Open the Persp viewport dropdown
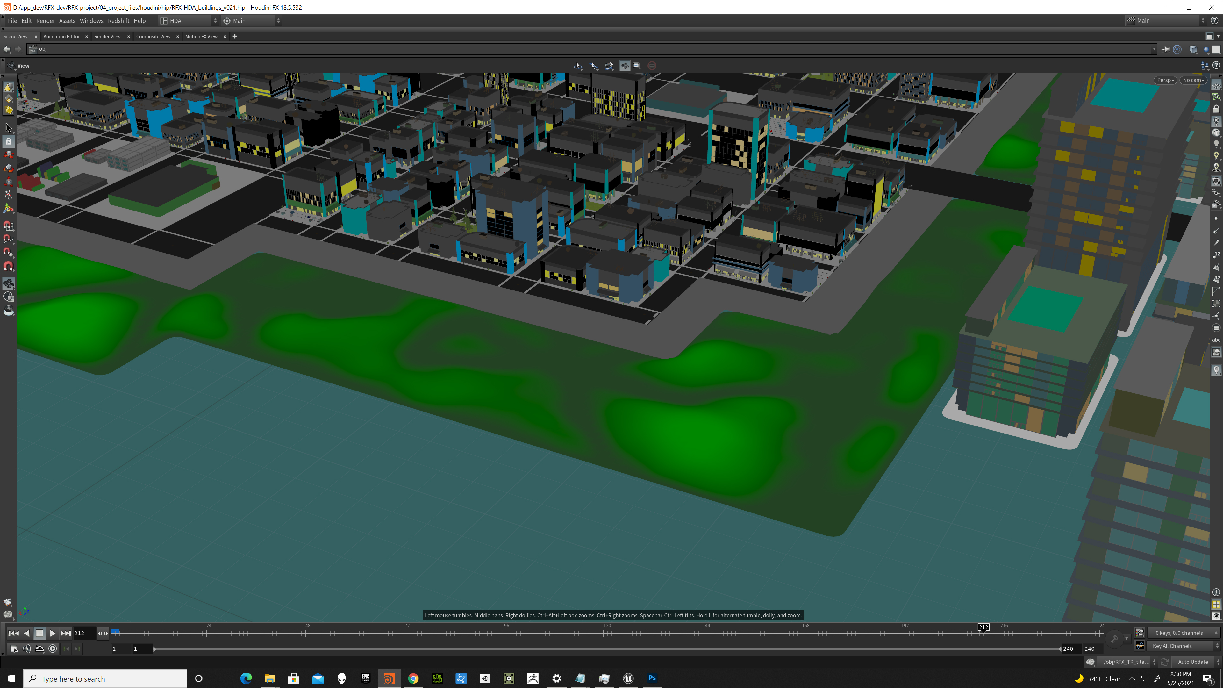1223x688 pixels. (x=1165, y=80)
